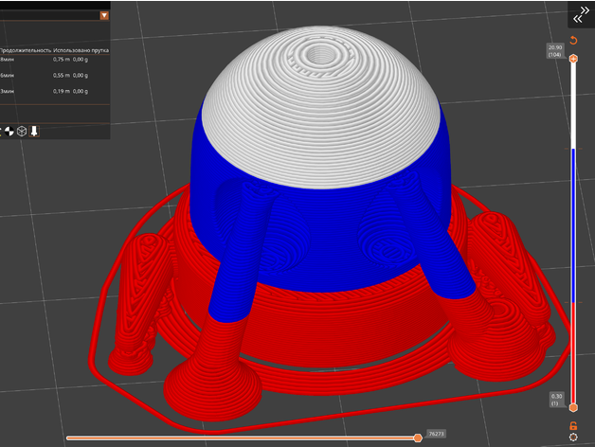Toggle the tool marker icon in legend
The image size is (595, 447).
pyautogui.click(x=34, y=131)
